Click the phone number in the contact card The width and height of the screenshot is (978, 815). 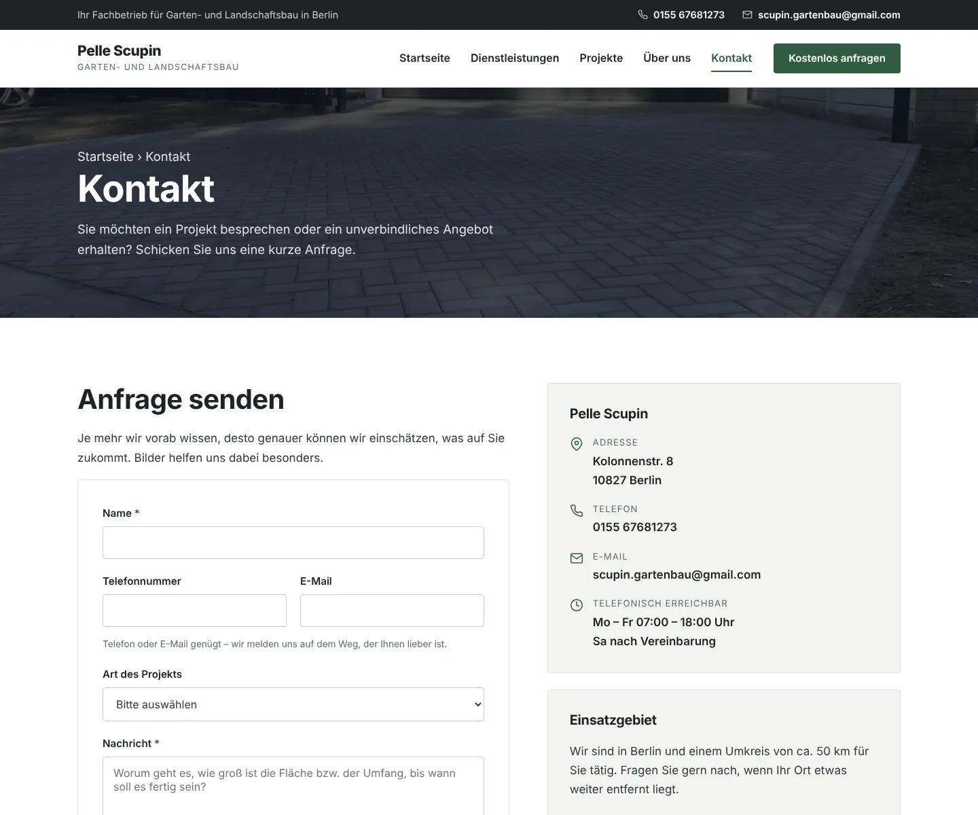click(x=635, y=527)
